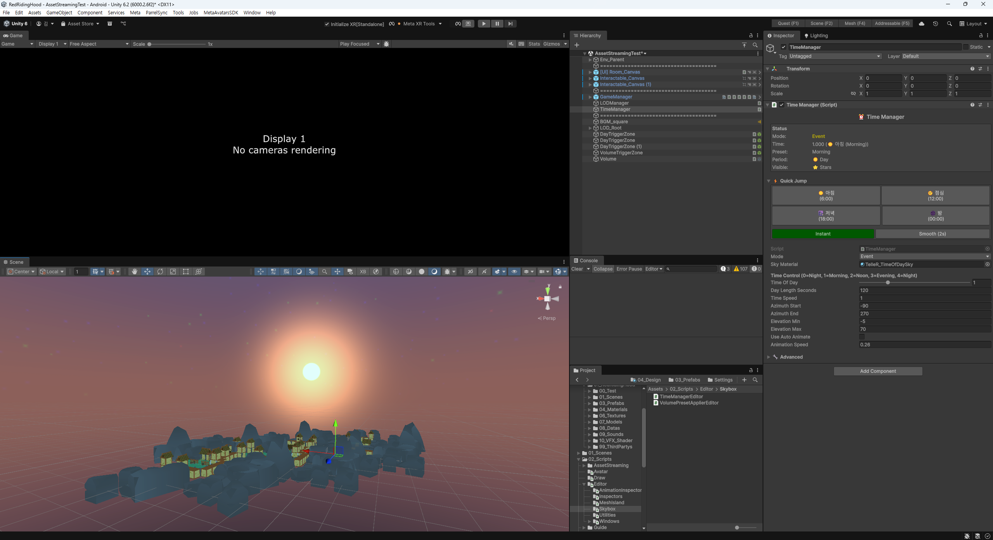
Task: Click the Day Length Seconds input field
Action: pos(925,290)
